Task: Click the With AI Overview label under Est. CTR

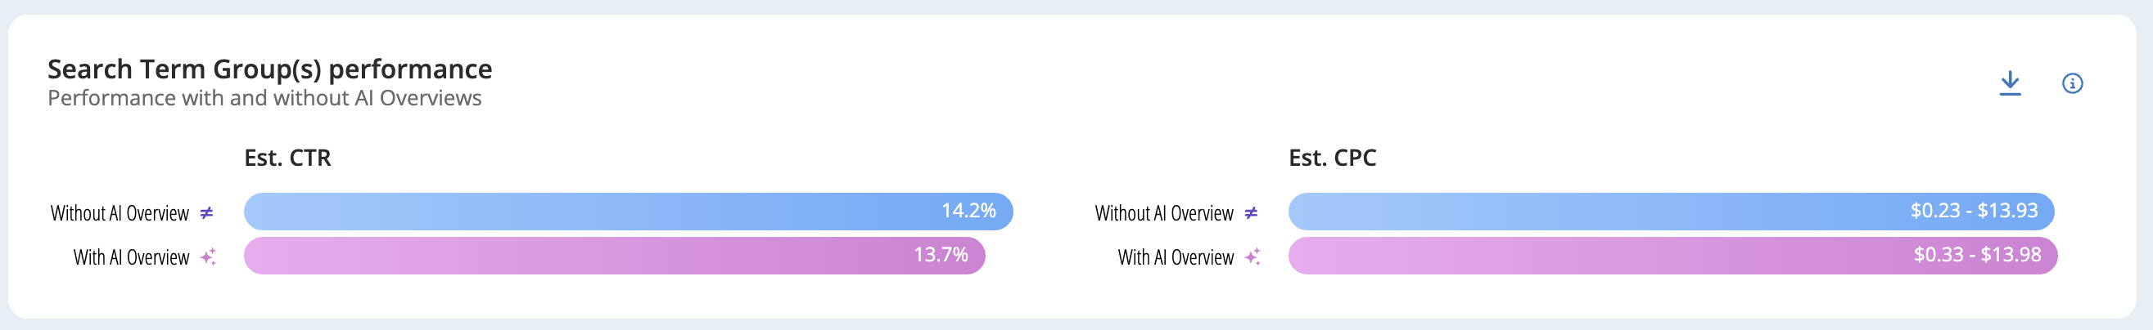Action: [131, 257]
